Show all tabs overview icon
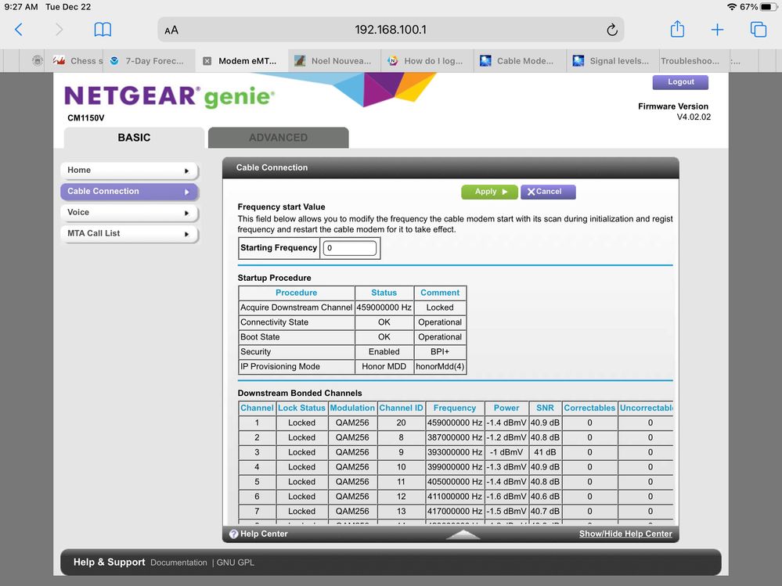 [x=758, y=30]
